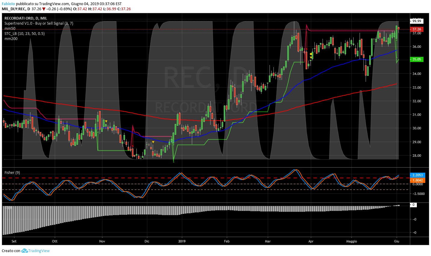The width and height of the screenshot is (431, 256).
Task: Click the Set month label on time axis
Action: click(14, 241)
